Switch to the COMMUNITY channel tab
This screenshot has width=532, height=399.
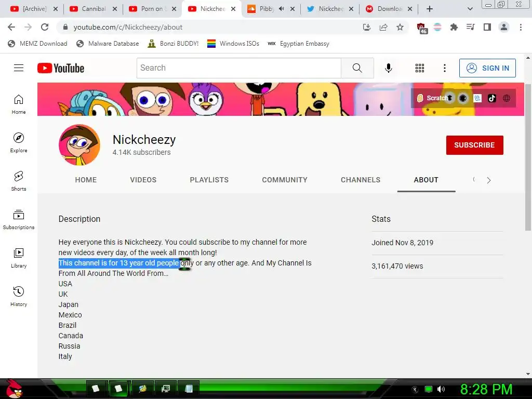[285, 180]
